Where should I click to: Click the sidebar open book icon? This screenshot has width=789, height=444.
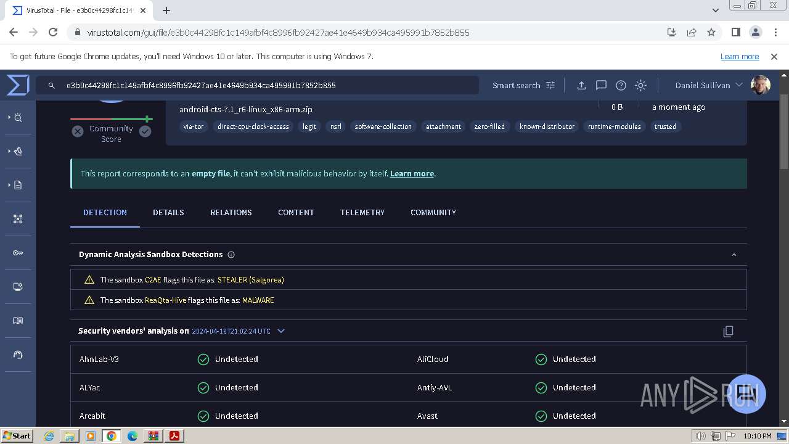(x=18, y=321)
